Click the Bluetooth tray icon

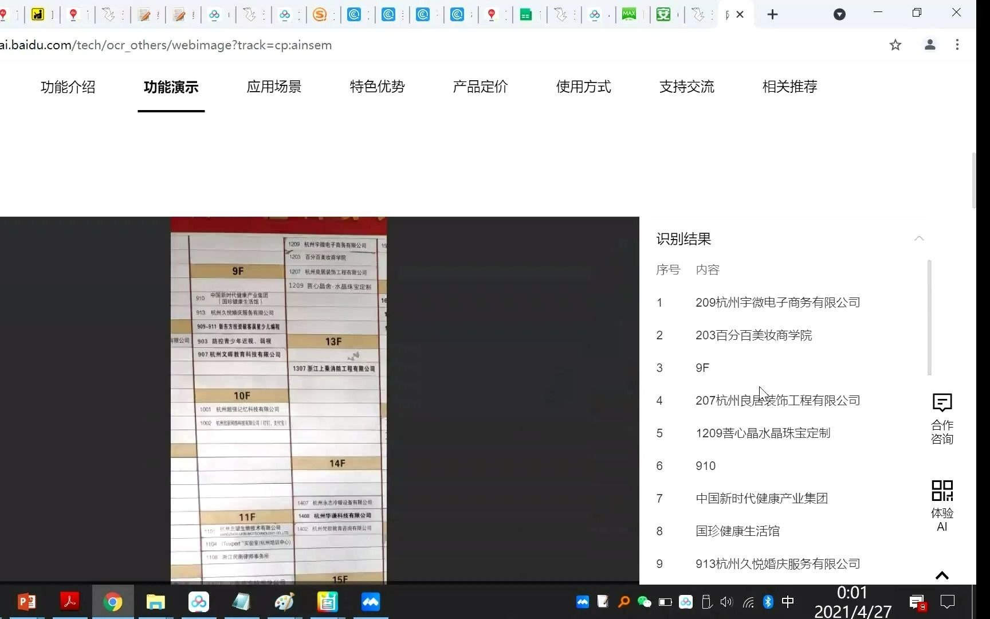pos(768,602)
